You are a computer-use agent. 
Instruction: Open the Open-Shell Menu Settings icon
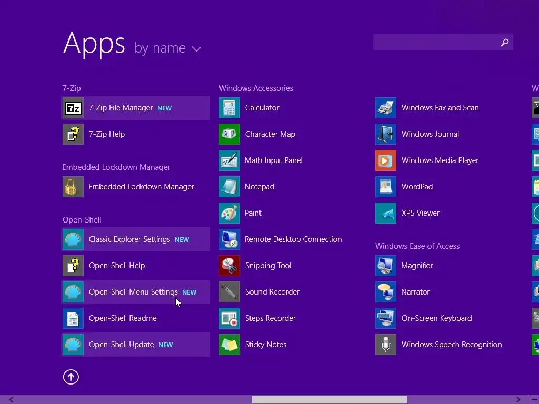(x=73, y=292)
